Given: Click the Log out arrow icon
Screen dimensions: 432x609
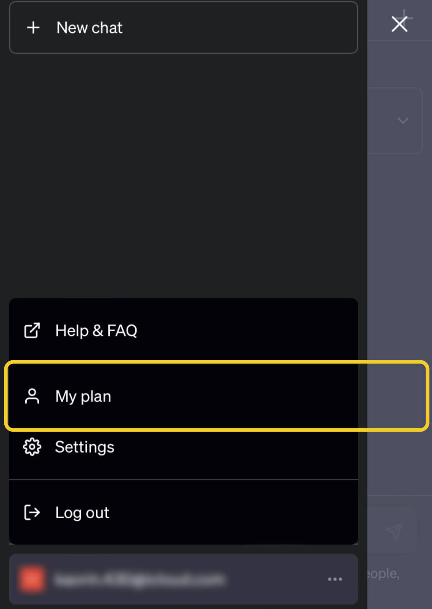Looking at the screenshot, I should [x=32, y=513].
